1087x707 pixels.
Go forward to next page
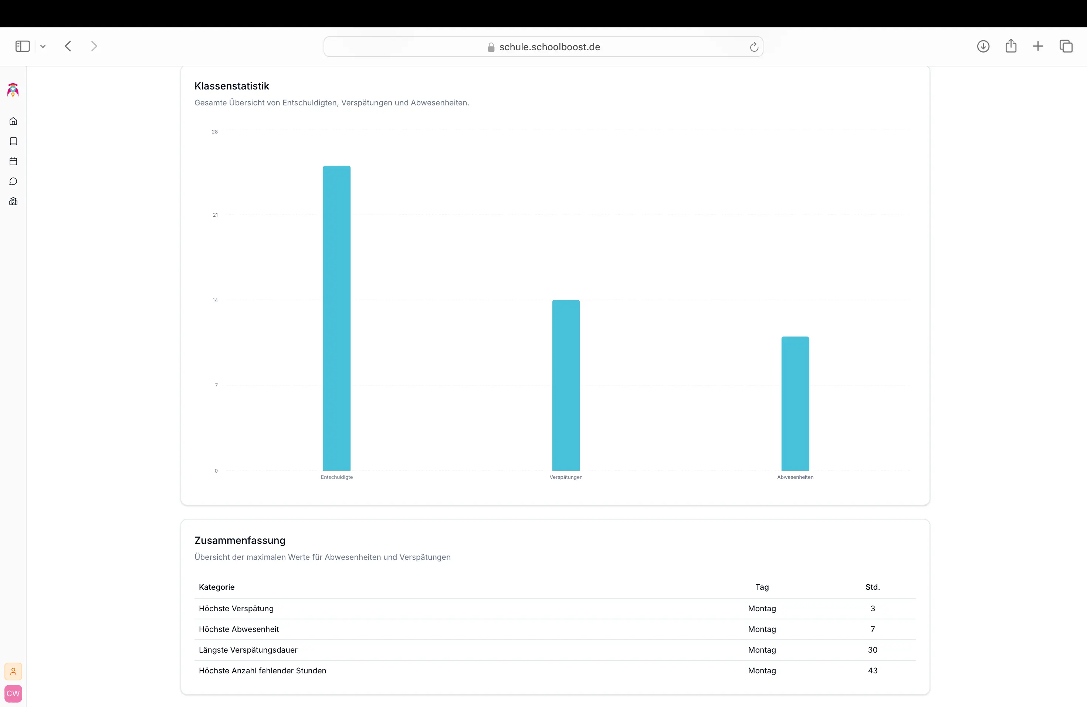(94, 46)
